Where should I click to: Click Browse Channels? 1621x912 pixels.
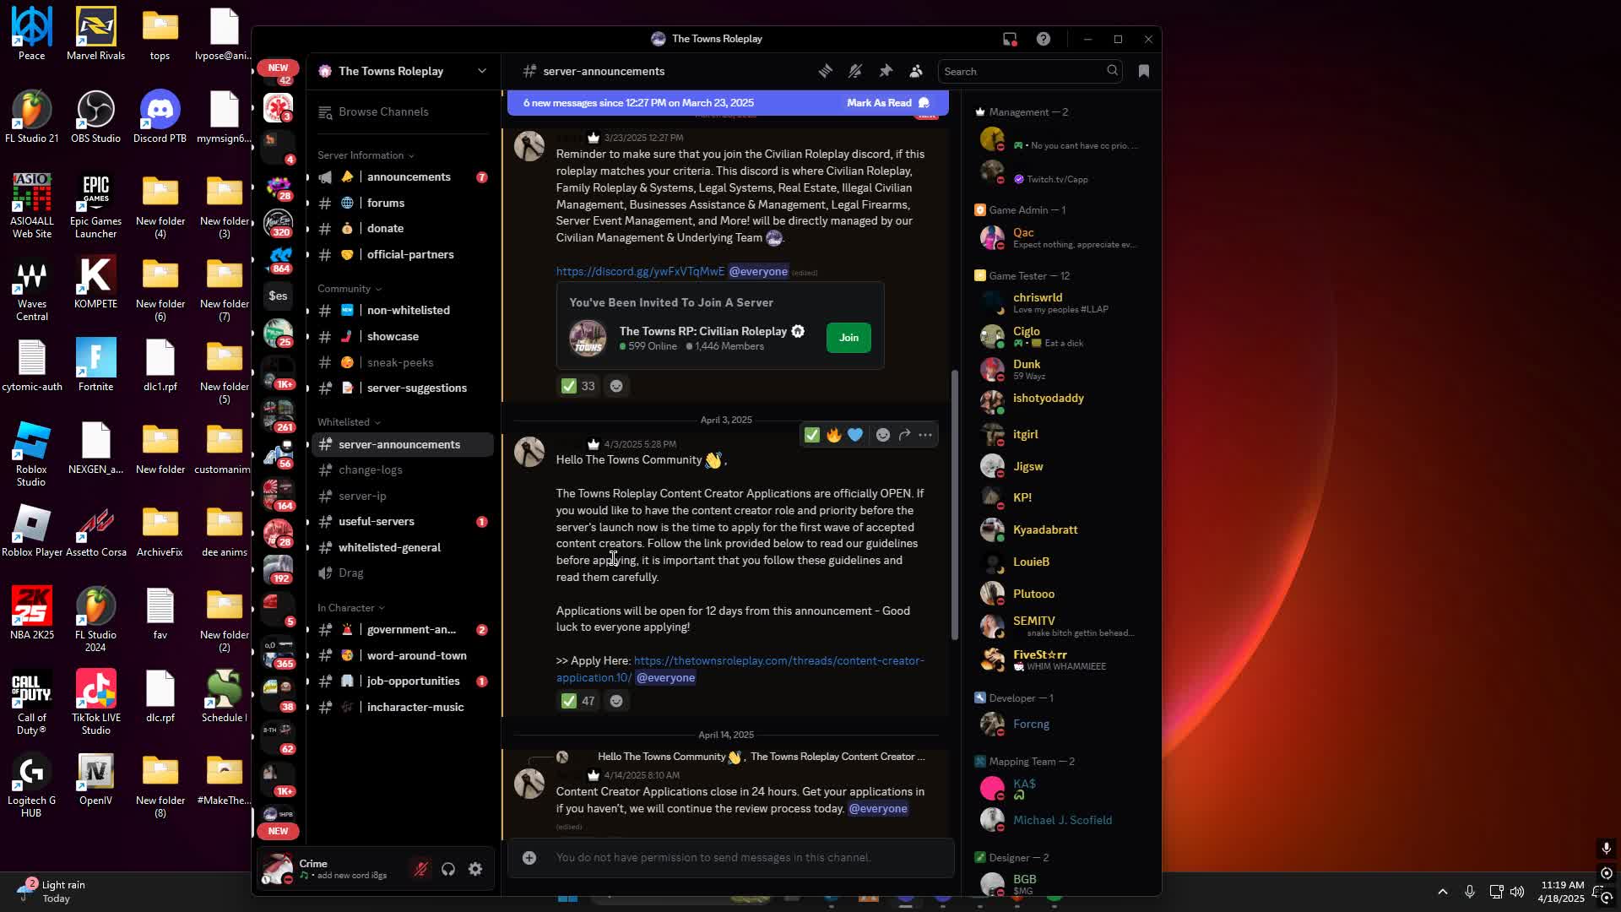402,112
